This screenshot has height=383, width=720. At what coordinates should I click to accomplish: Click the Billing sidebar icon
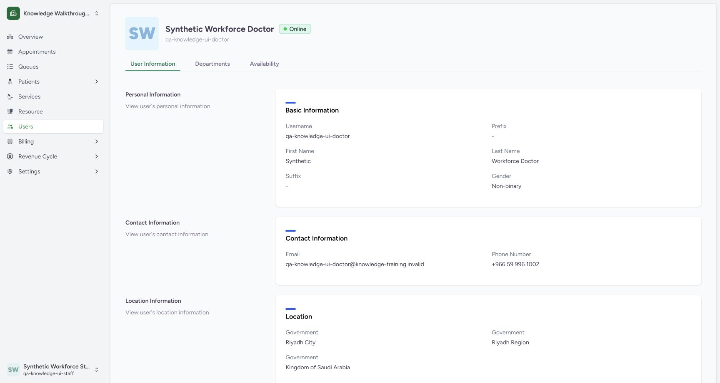(x=10, y=141)
